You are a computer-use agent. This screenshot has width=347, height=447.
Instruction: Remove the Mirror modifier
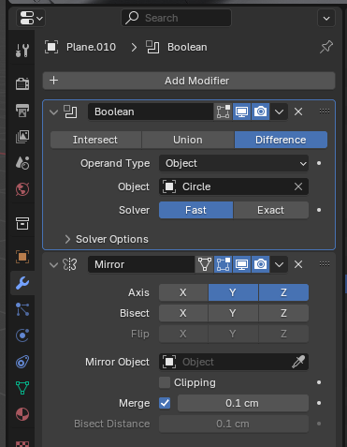tap(298, 264)
